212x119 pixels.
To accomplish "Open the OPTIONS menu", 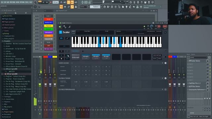I will coord(22,2).
